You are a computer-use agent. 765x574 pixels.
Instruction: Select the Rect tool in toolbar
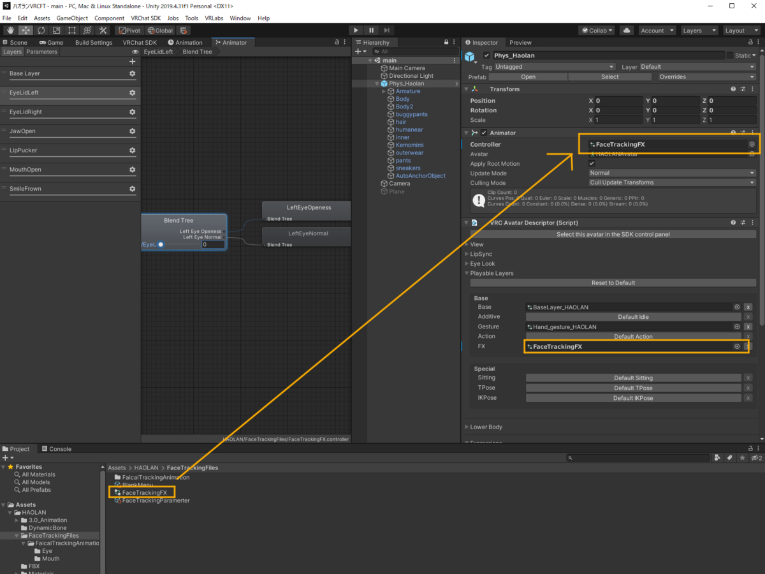[72, 30]
